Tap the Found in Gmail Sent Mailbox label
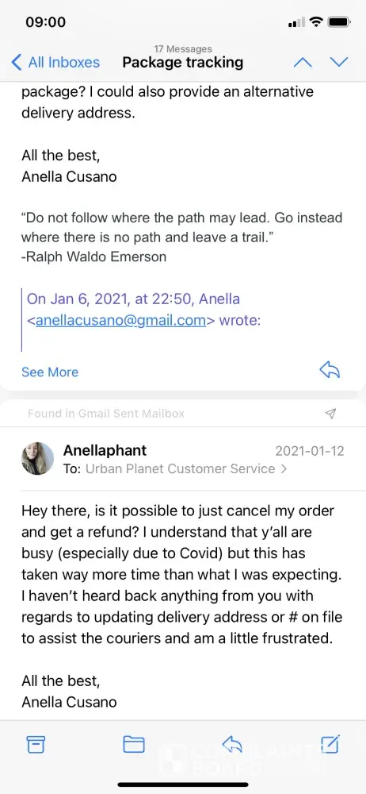The height and width of the screenshot is (794, 366). [105, 414]
